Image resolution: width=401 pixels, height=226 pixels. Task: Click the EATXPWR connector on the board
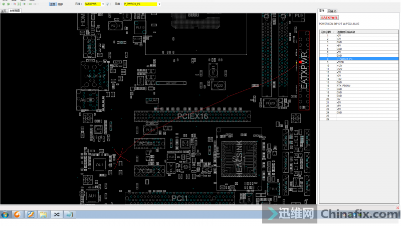point(304,70)
